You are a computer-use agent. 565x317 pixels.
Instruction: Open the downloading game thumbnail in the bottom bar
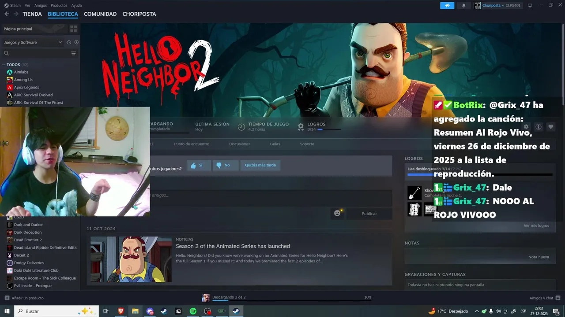pyautogui.click(x=206, y=298)
